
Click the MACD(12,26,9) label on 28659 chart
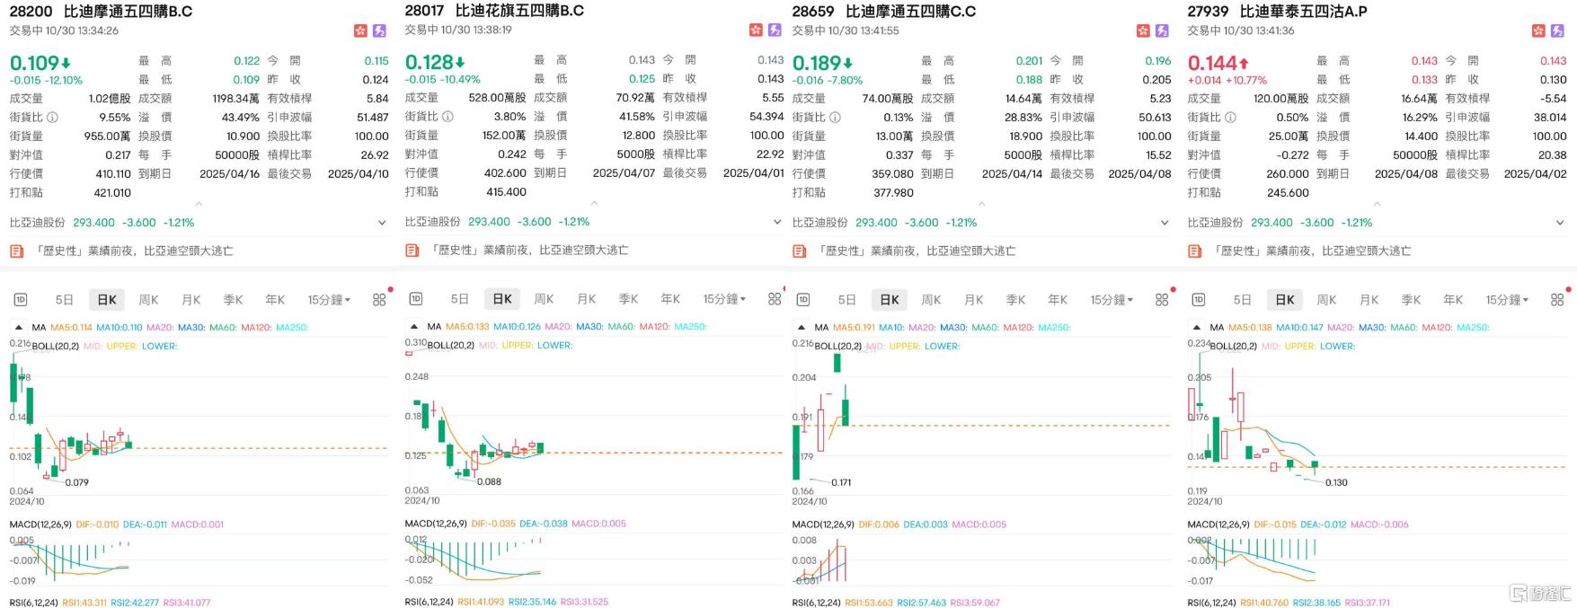pos(823,524)
